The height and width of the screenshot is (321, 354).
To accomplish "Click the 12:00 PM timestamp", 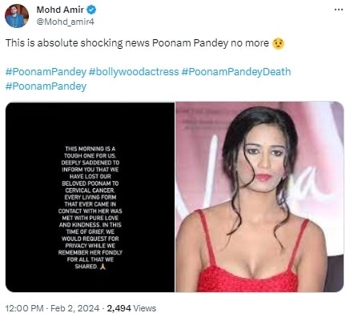I will coord(24,308).
